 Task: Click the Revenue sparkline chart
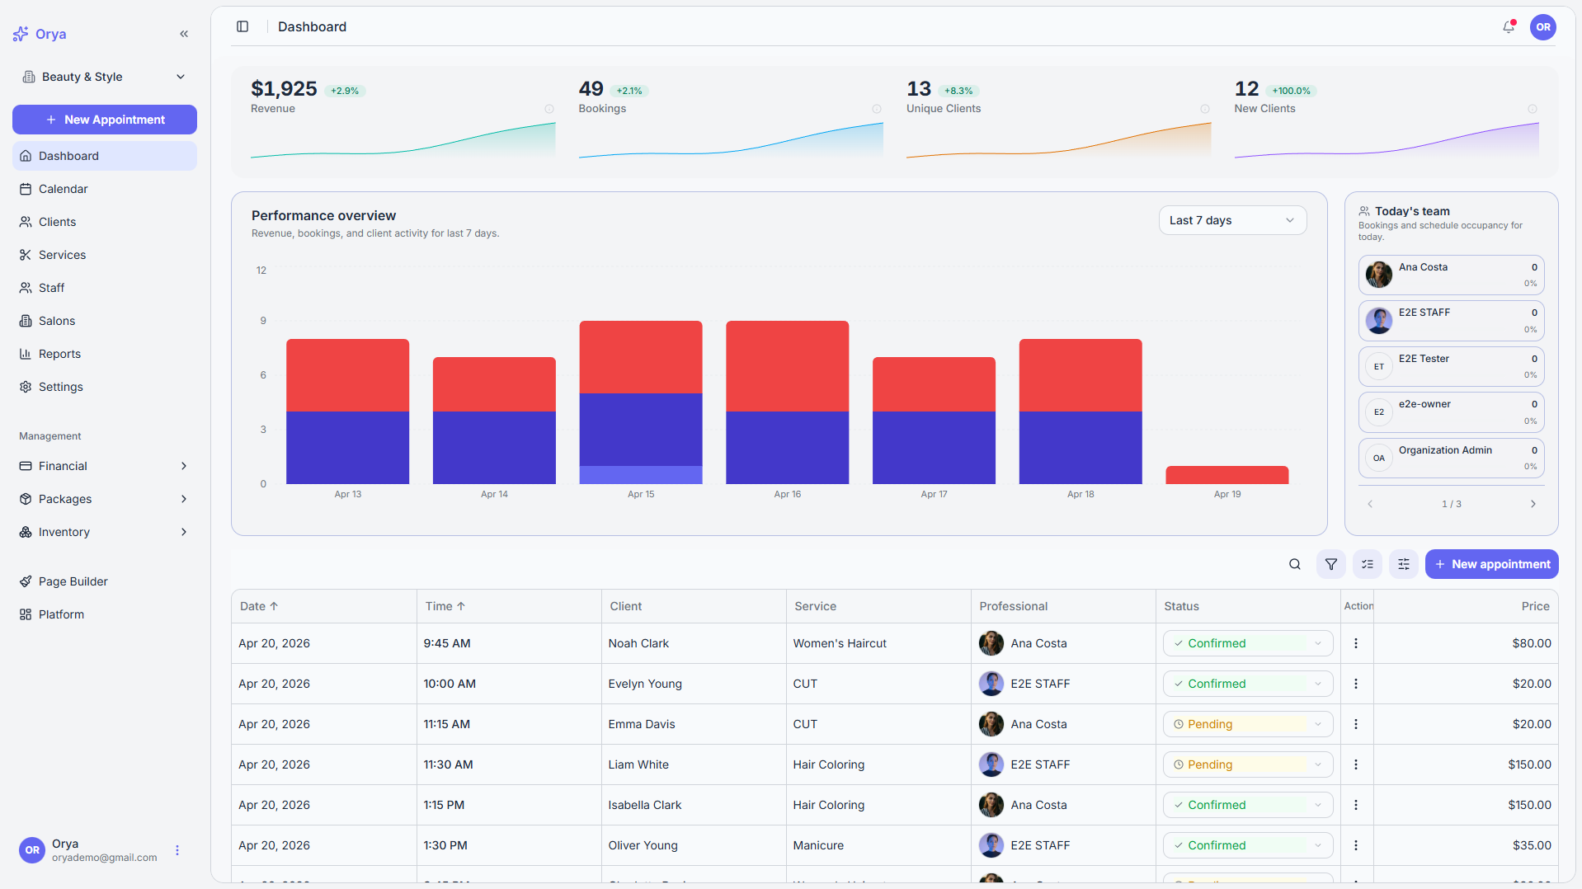tap(403, 140)
